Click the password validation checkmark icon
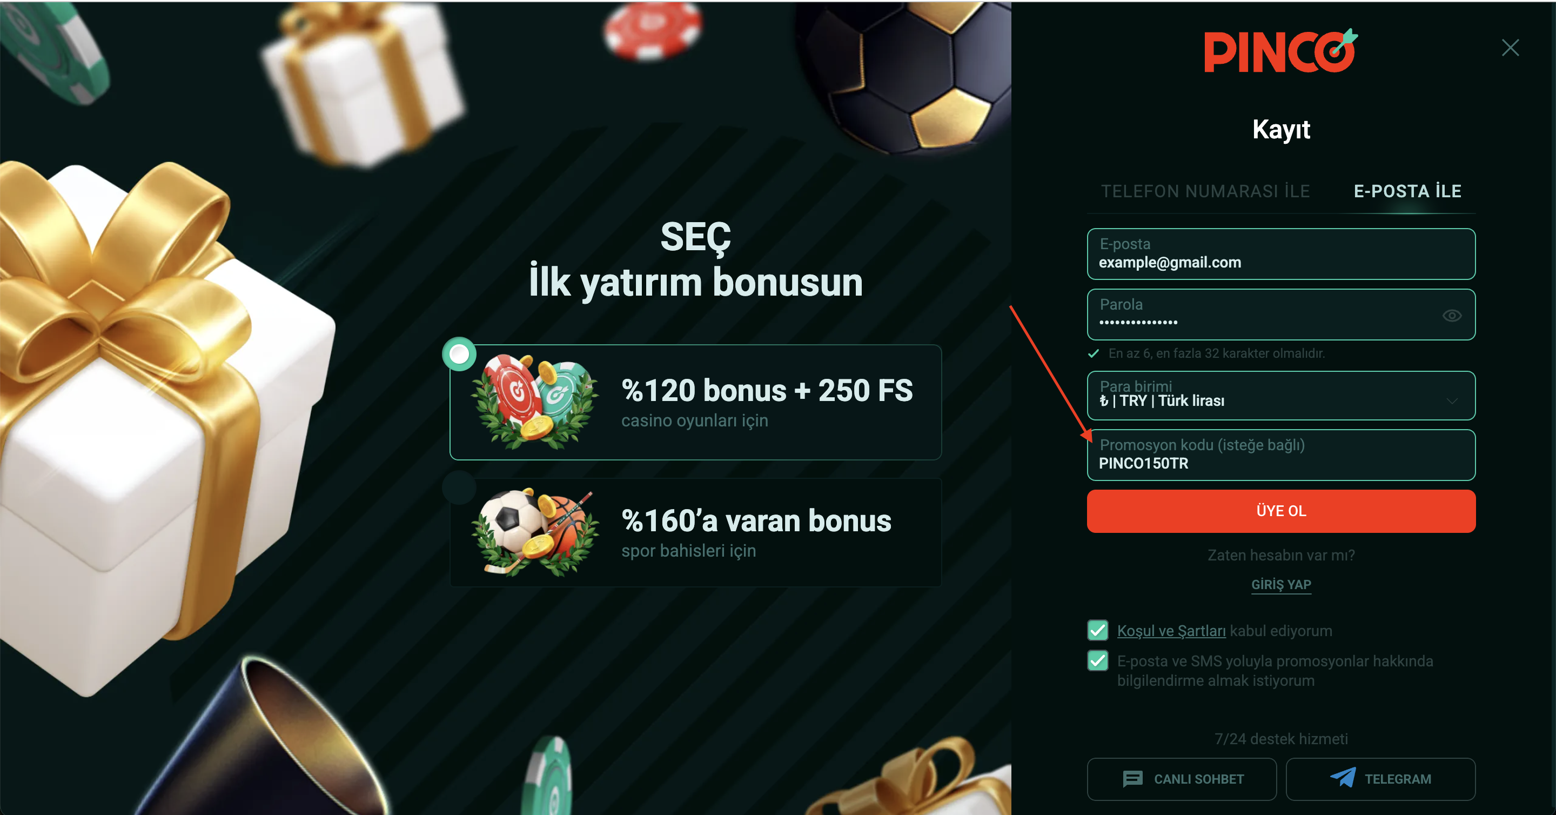Screen dimensions: 1556x815 click(1094, 353)
